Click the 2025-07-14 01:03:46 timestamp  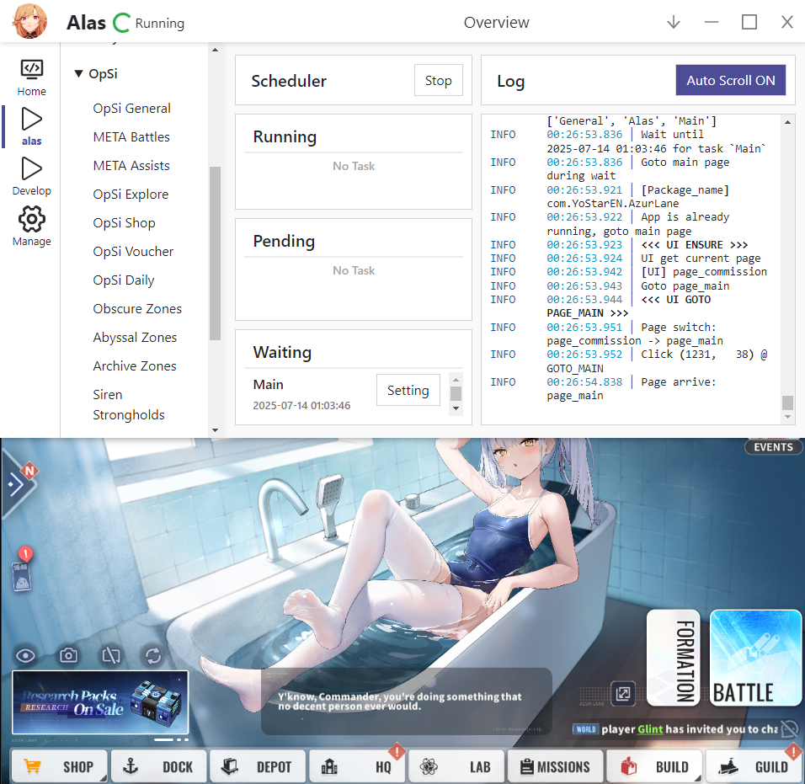click(x=301, y=406)
